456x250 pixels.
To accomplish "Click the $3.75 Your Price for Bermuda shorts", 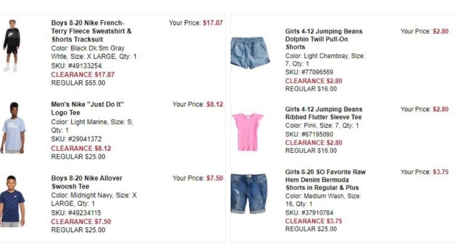I will [x=440, y=172].
